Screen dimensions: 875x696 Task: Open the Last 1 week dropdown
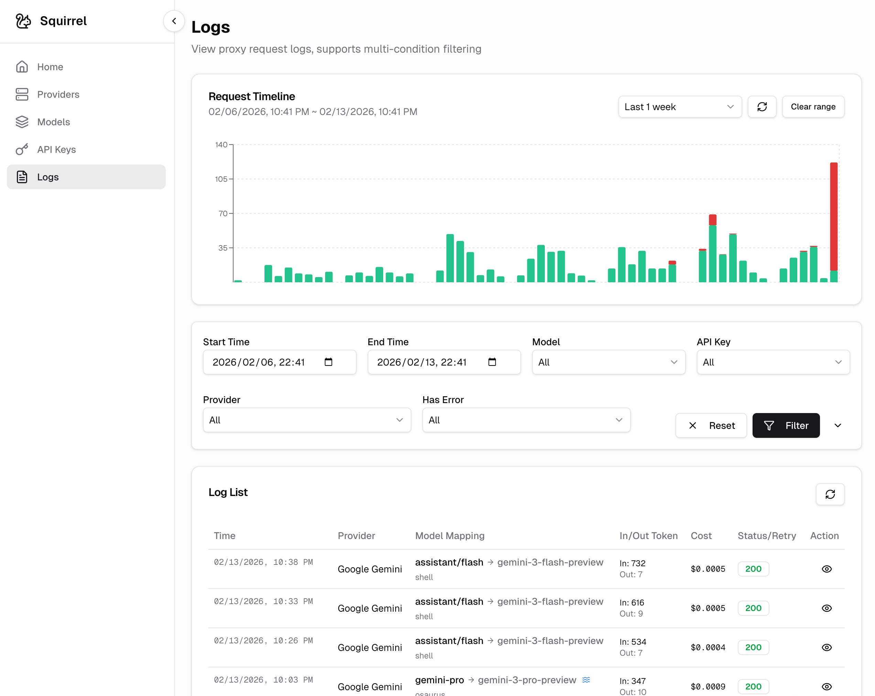(680, 106)
